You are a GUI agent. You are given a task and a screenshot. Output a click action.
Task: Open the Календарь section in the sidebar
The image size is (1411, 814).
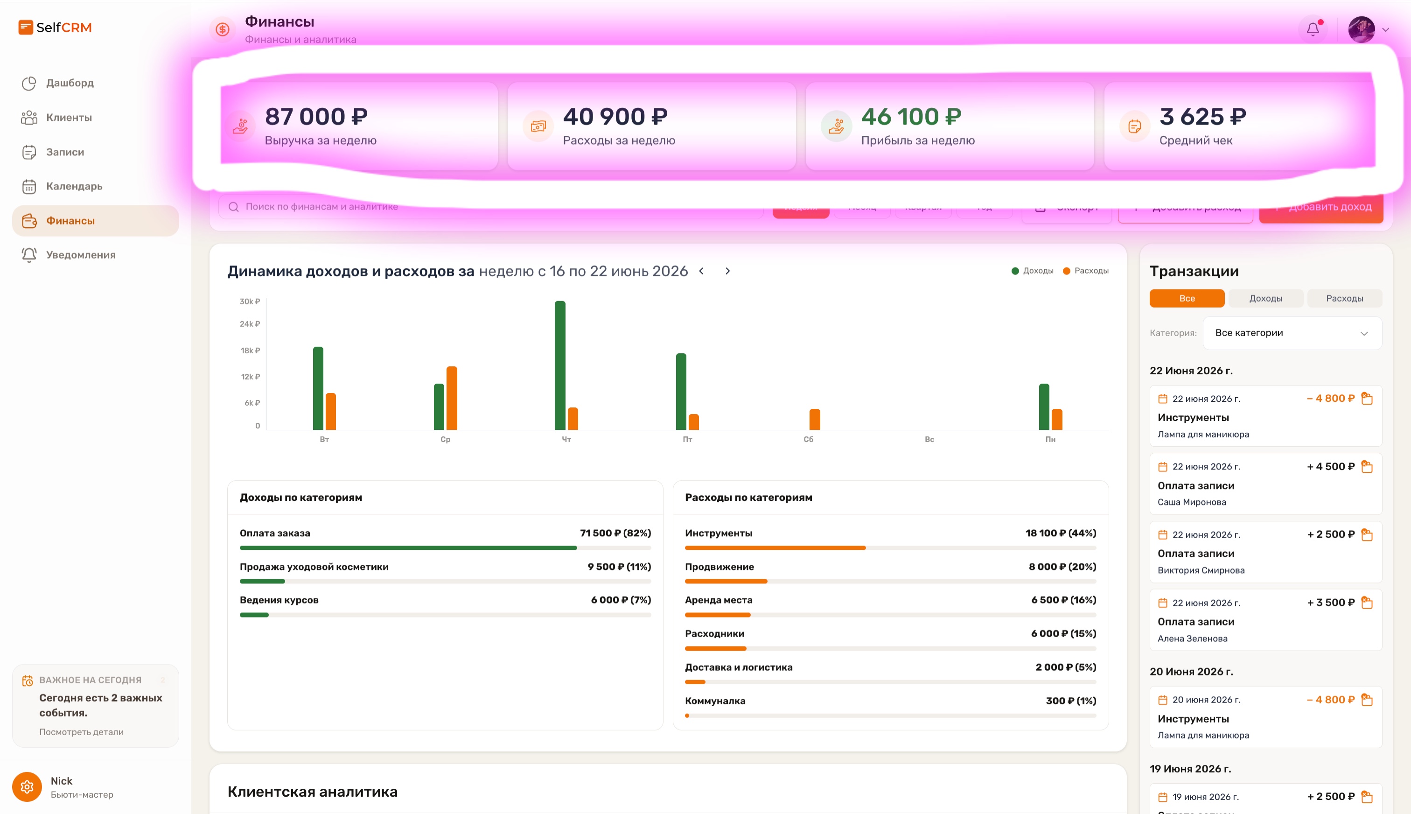point(96,187)
